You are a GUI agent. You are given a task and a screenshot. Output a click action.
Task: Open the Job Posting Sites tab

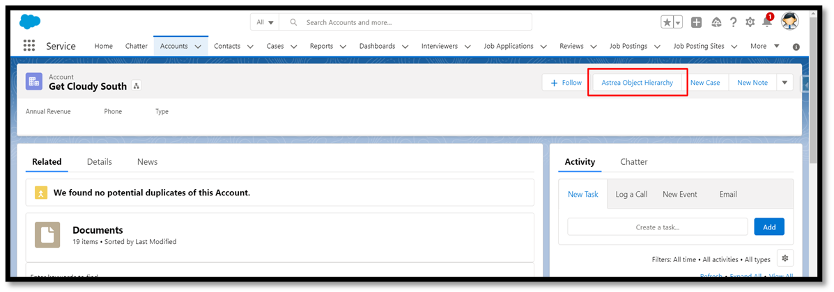(x=699, y=46)
